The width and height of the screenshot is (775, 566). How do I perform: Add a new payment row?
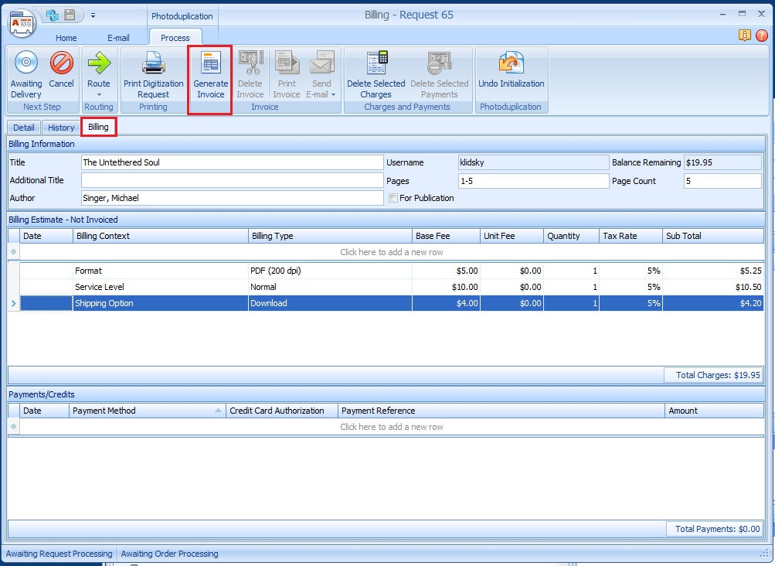[x=391, y=427]
